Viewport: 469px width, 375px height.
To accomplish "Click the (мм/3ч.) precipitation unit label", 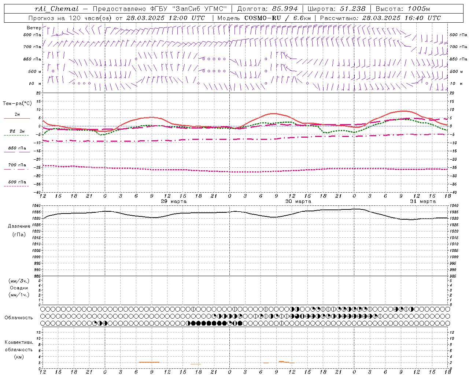I will [19, 281].
